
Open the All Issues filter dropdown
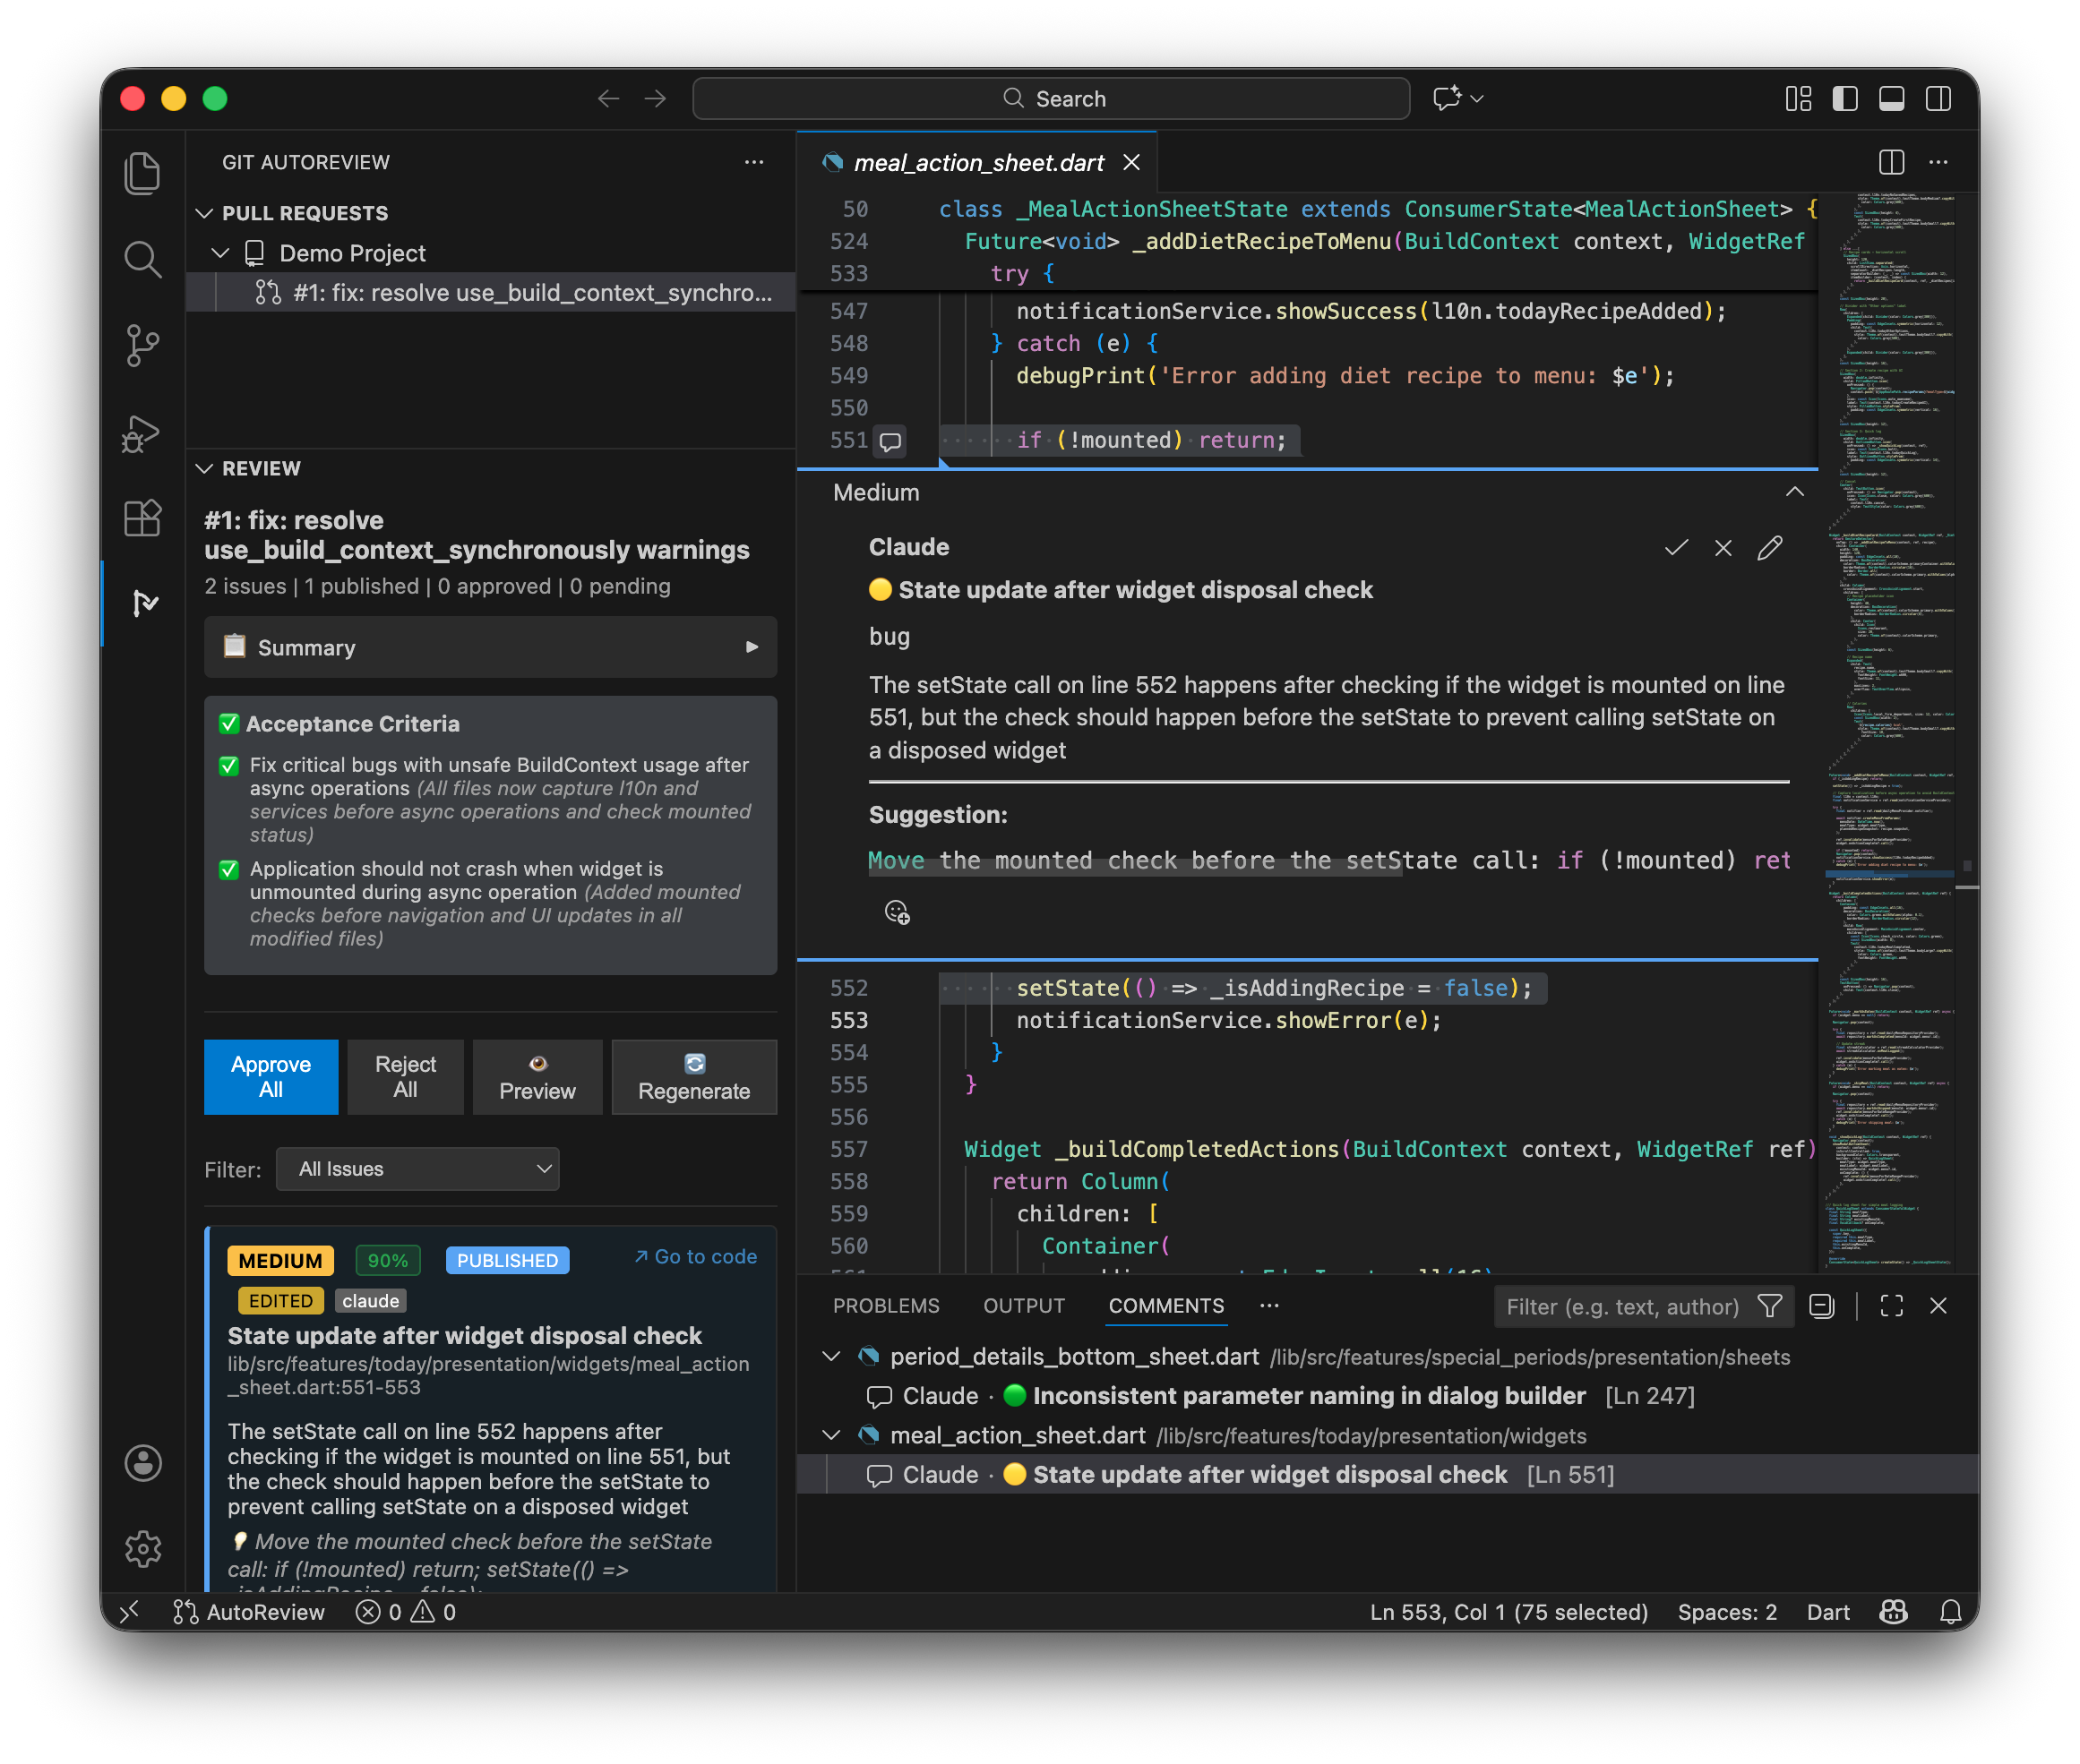[x=417, y=1168]
